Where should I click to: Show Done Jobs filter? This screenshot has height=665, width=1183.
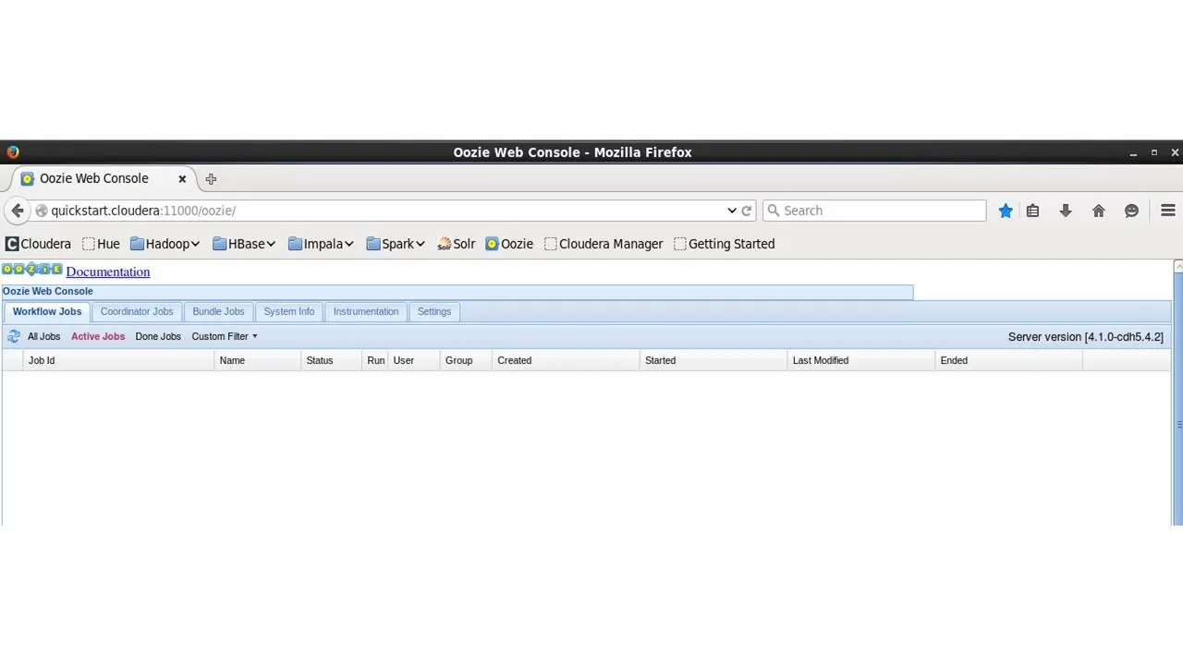click(158, 336)
